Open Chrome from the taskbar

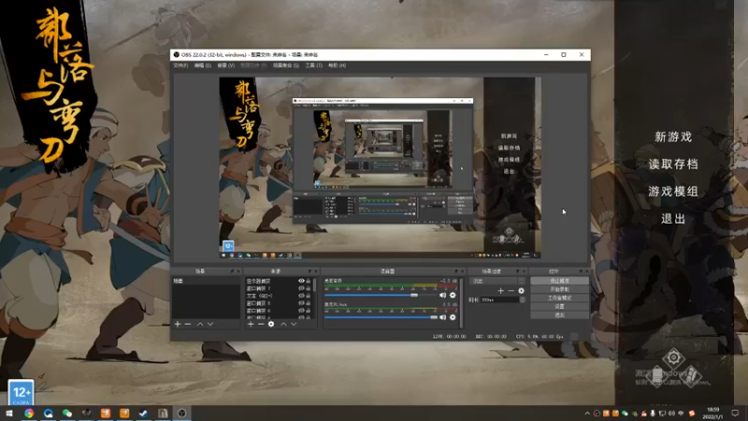pos(29,413)
